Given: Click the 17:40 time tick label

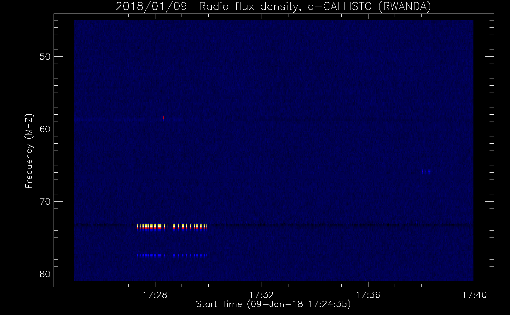Looking at the screenshot, I should 474,295.
